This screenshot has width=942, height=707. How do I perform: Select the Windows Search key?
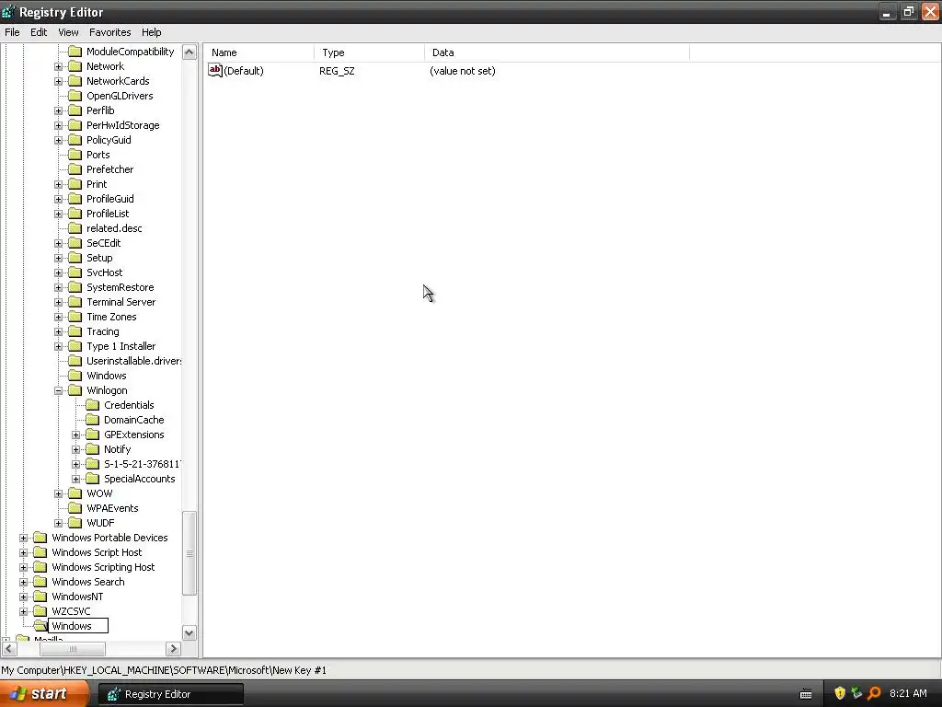click(88, 582)
